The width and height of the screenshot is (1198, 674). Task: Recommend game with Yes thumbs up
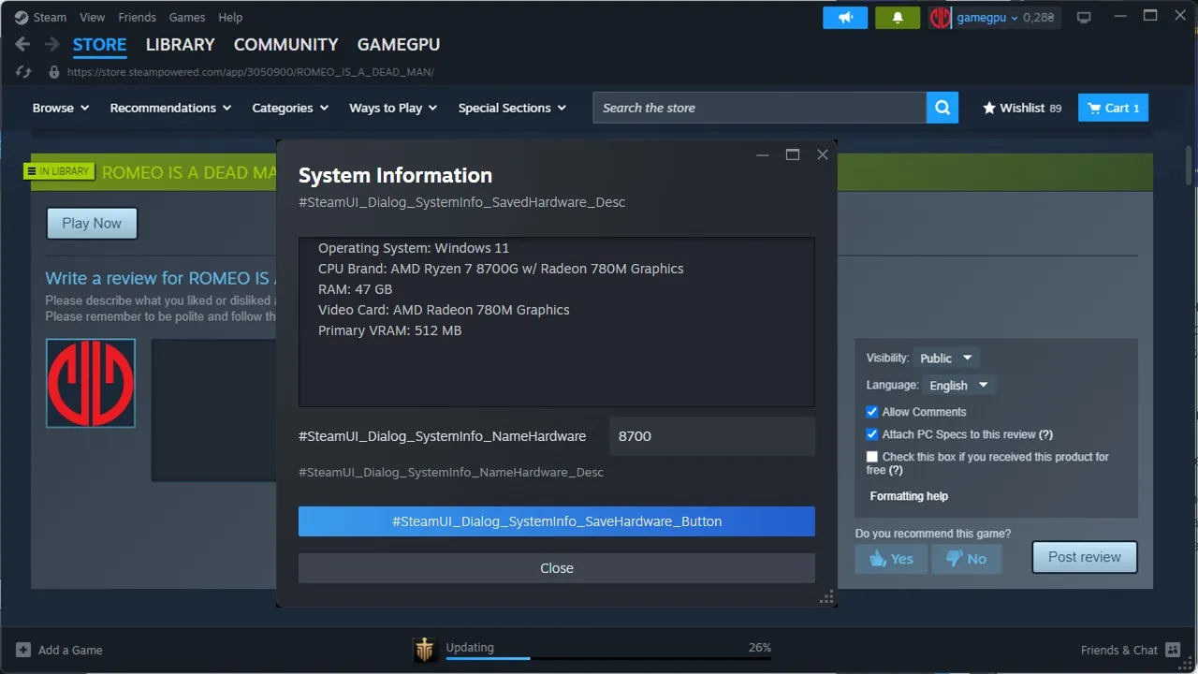pyautogui.click(x=891, y=559)
